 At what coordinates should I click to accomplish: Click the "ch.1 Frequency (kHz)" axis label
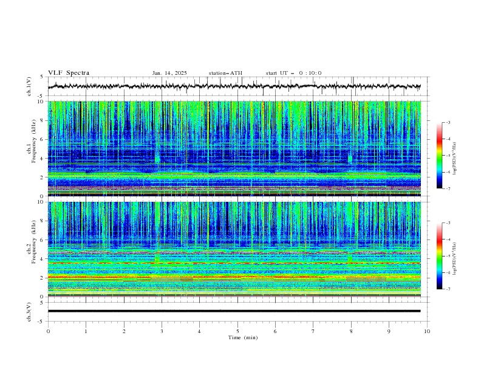pos(32,140)
